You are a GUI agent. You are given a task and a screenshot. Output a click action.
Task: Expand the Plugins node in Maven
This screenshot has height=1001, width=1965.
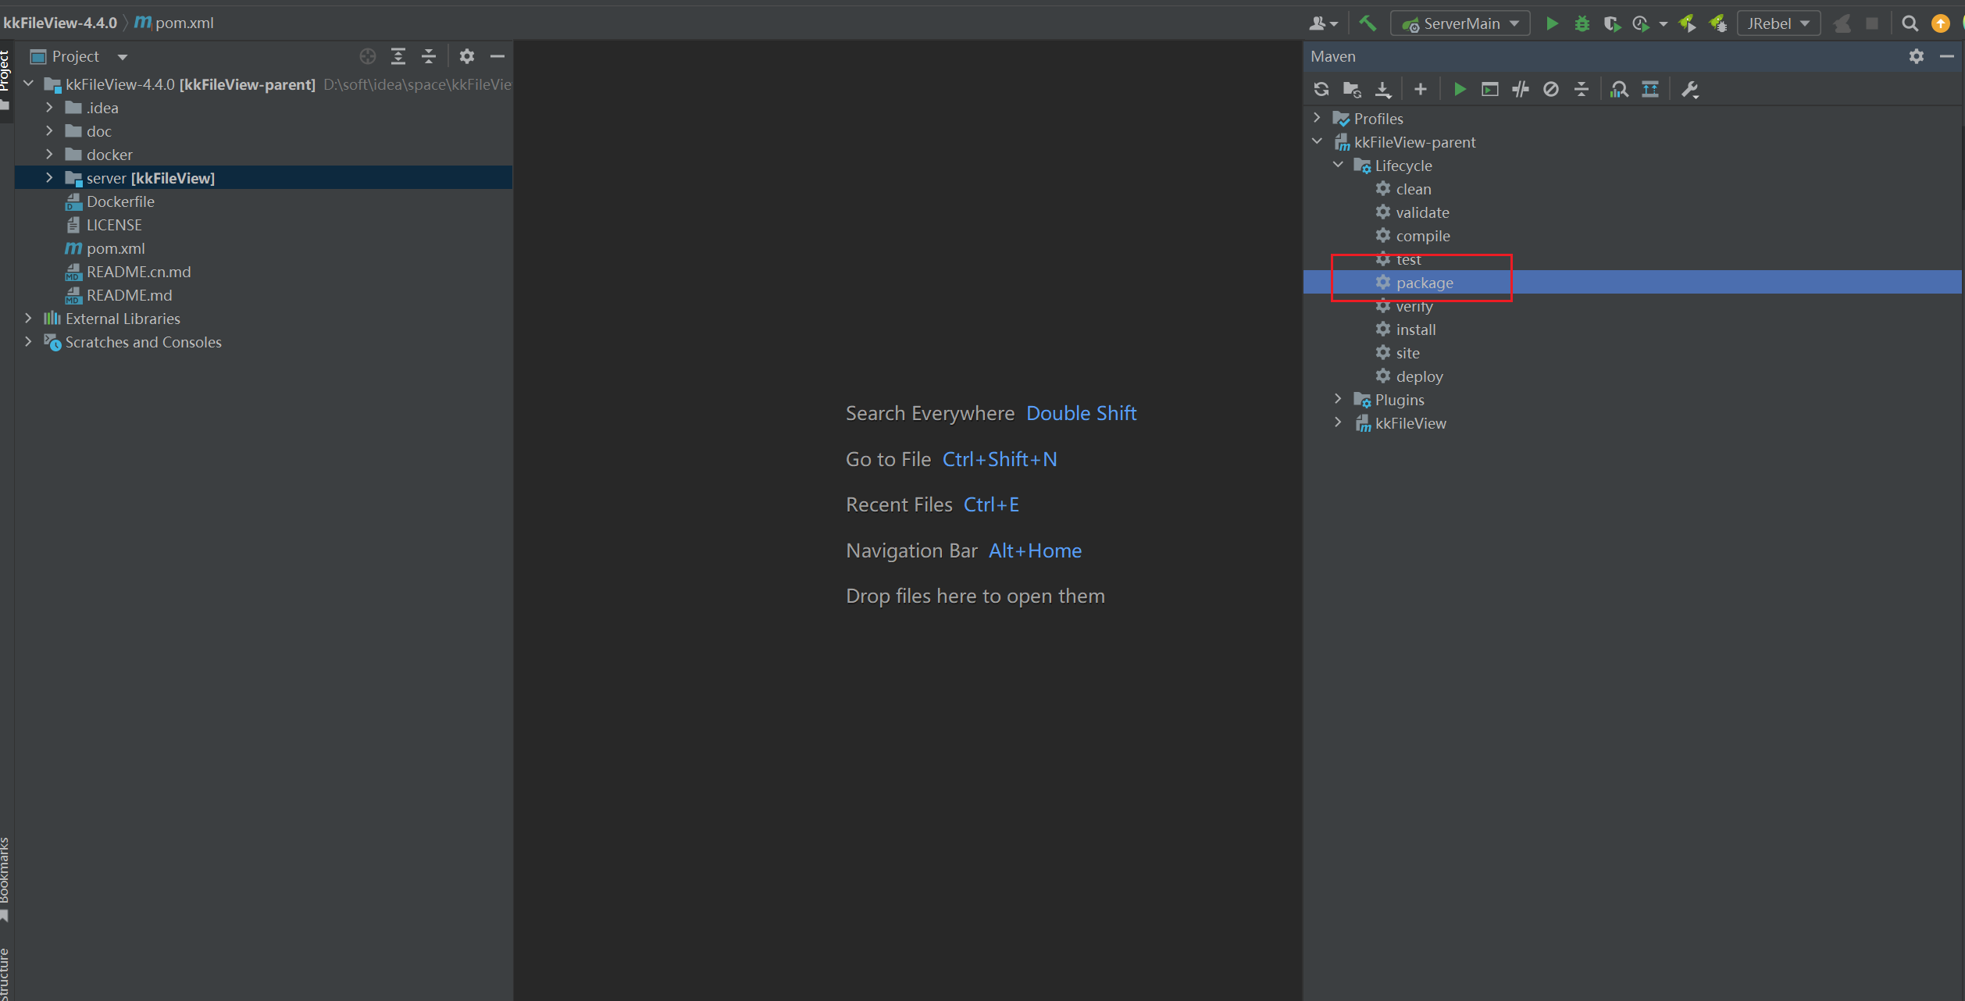click(1338, 399)
